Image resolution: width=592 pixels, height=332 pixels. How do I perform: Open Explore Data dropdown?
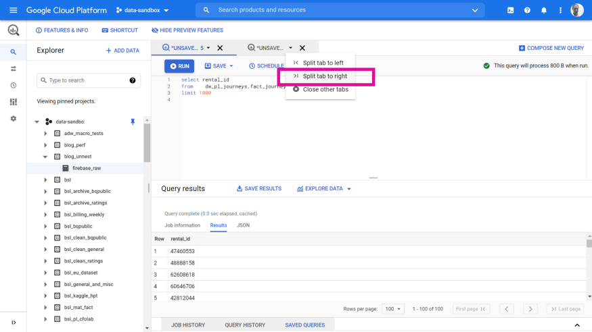pos(349,188)
